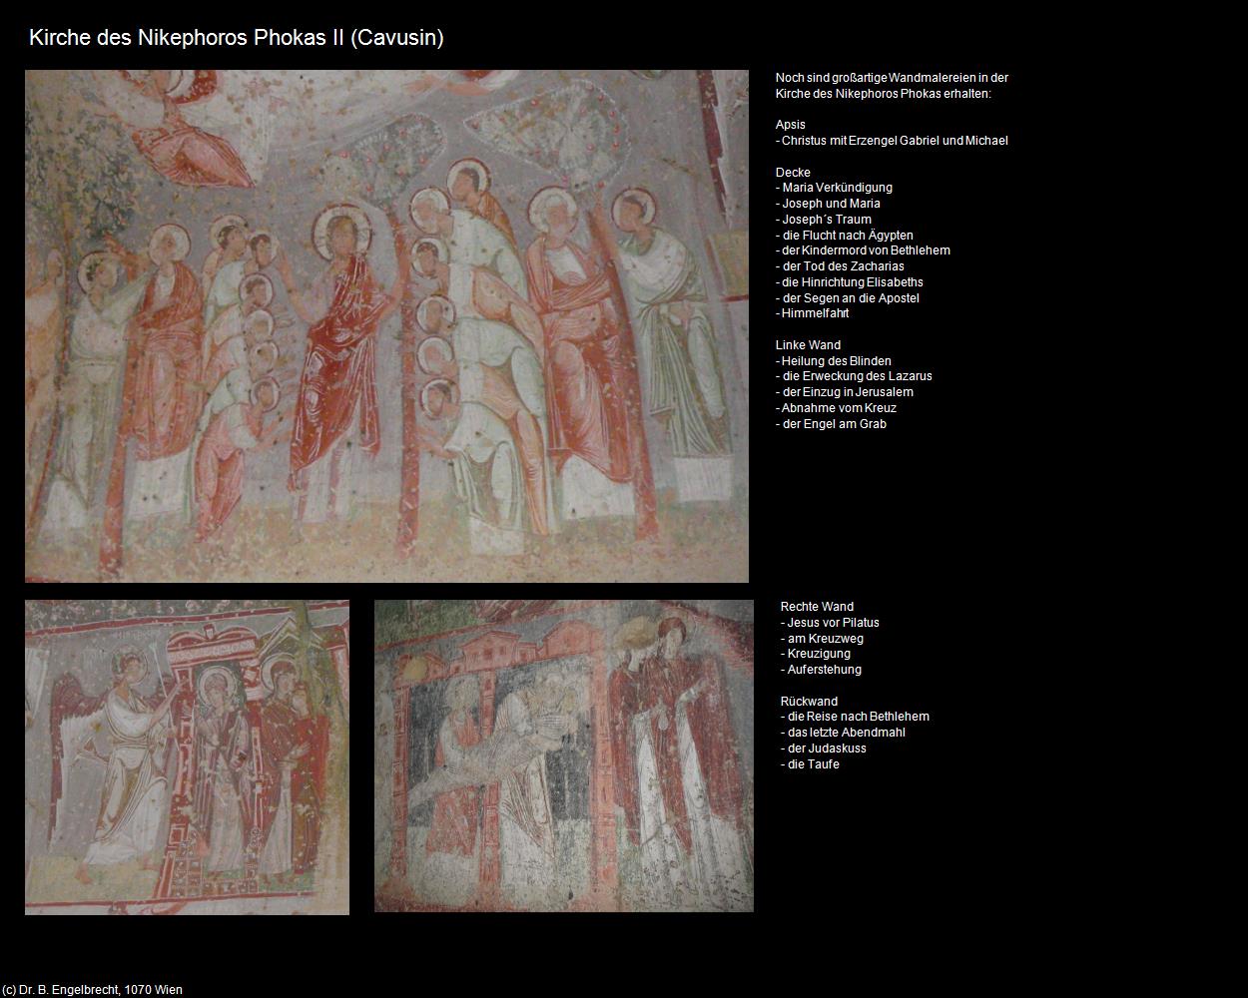Click the 'Rechte Wand' heading
The height and width of the screenshot is (998, 1248).
point(817,607)
